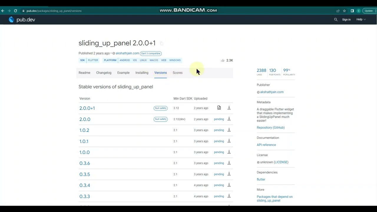Open version 1.0.2 link
Image resolution: width=377 pixels, height=212 pixels.
tap(84, 130)
